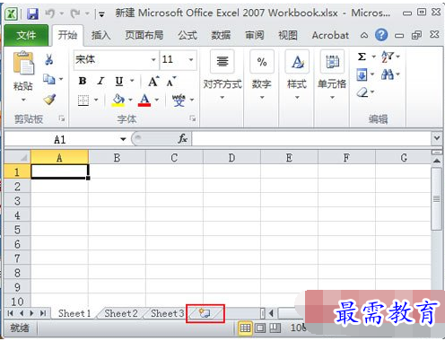Click the Insert Function fx button
The height and width of the screenshot is (341, 445).
point(182,139)
